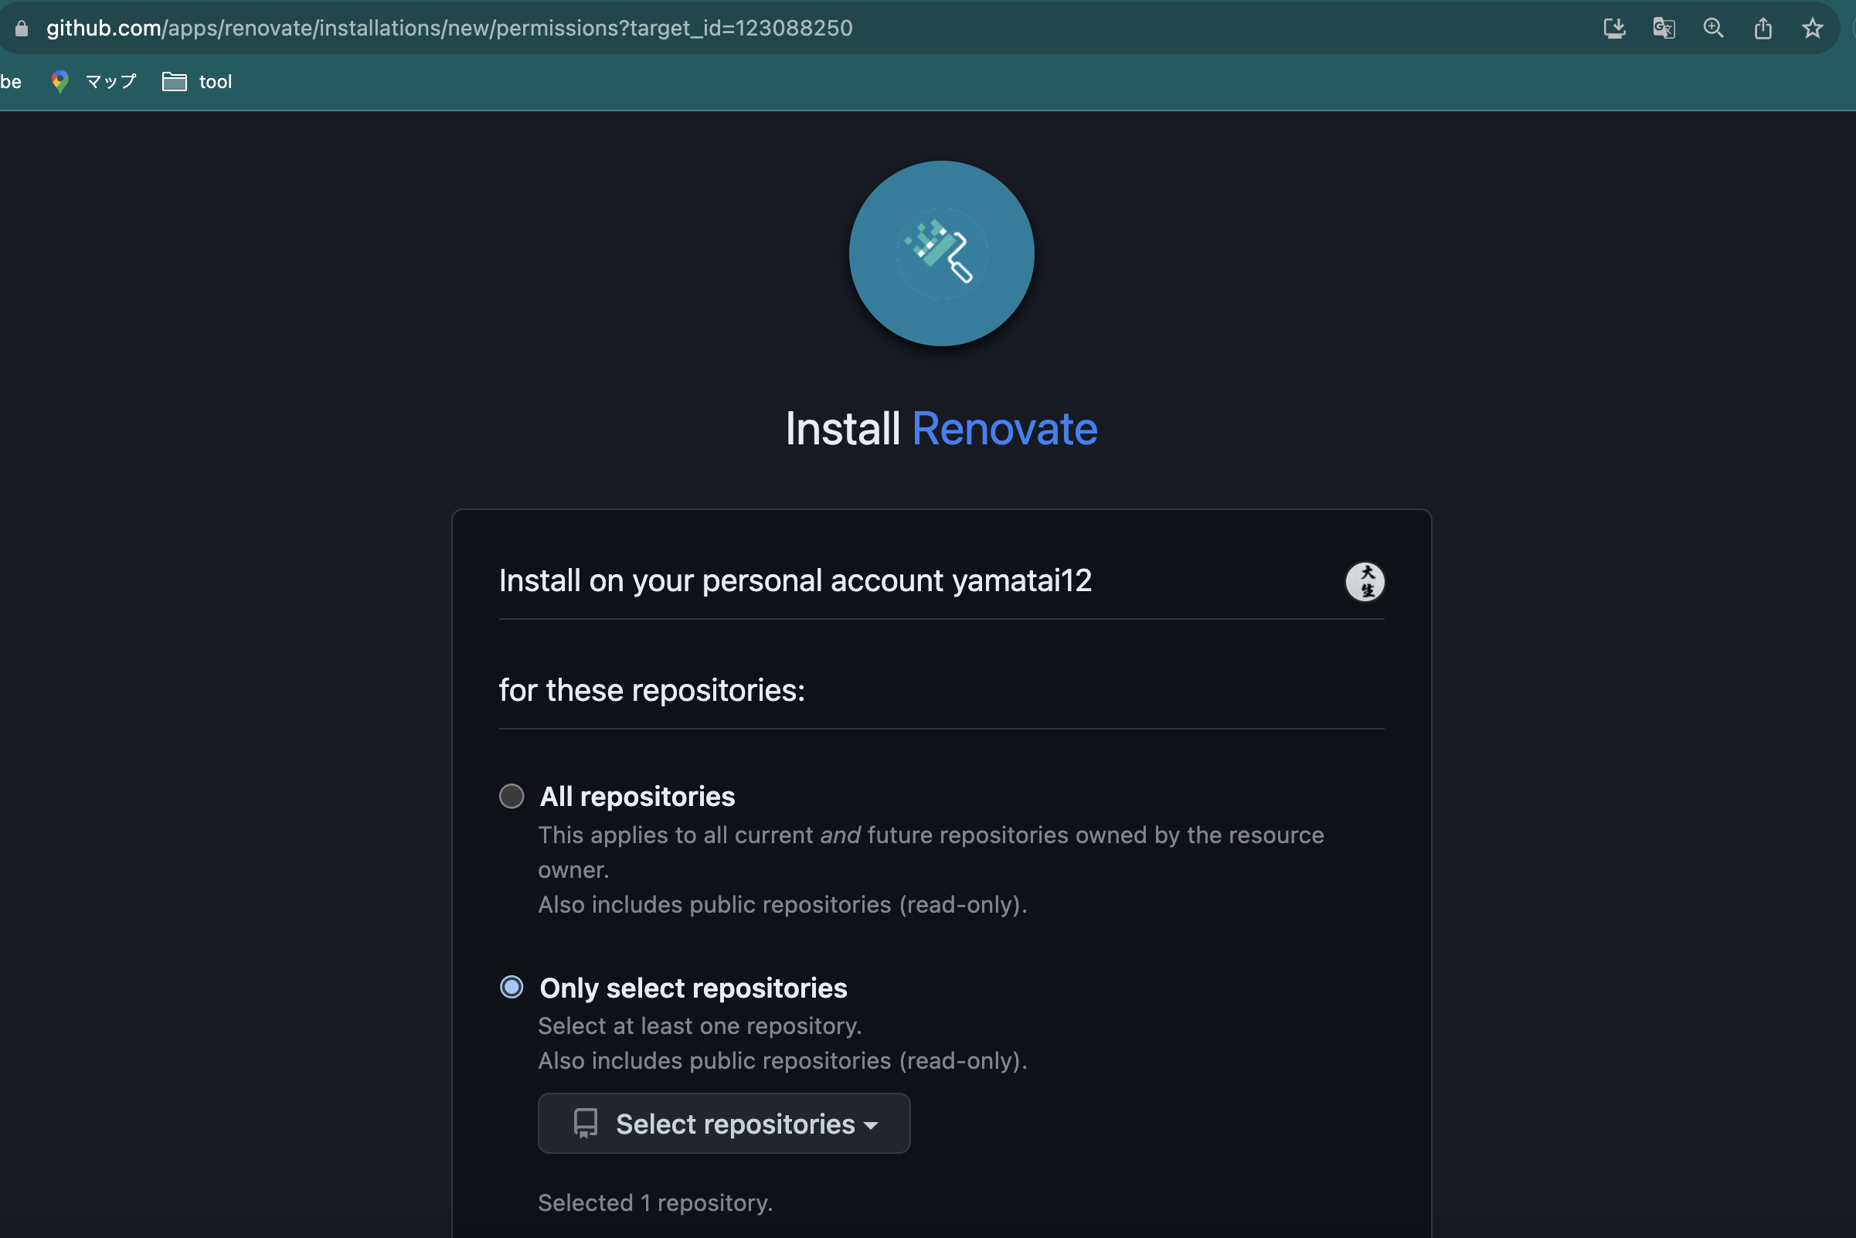The width and height of the screenshot is (1856, 1238).
Task: Open the Select repositories dropdown
Action: point(723,1123)
